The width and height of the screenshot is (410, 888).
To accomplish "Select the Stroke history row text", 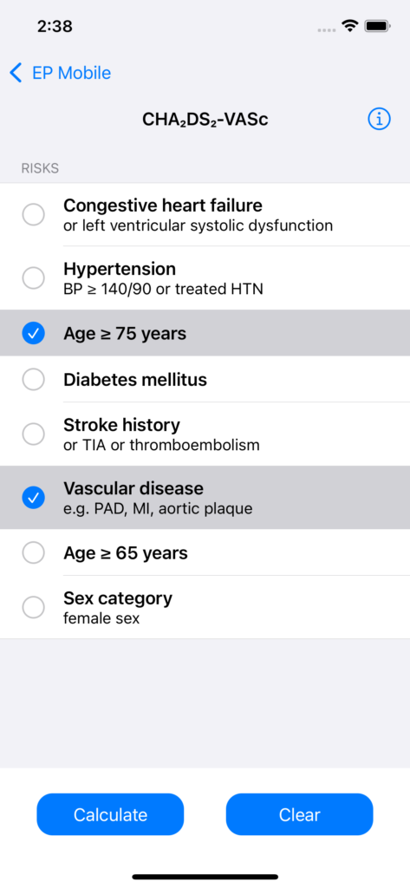I will [161, 434].
